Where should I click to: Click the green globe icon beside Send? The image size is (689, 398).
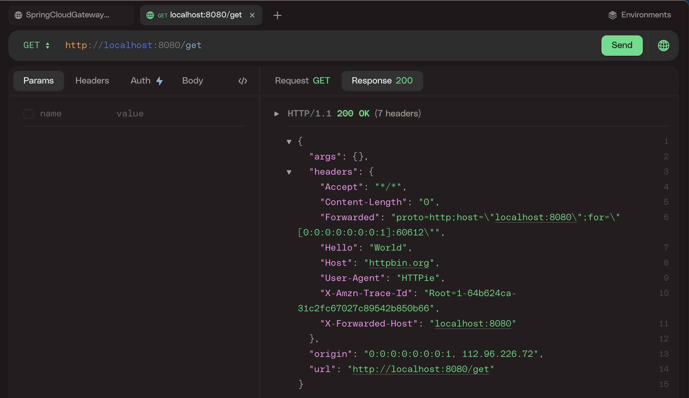[663, 46]
